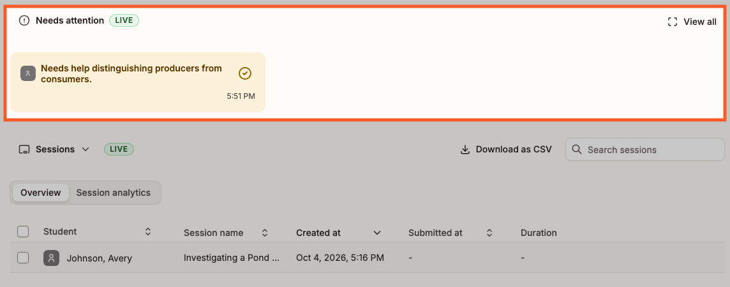Switch to the Session analytics tab
This screenshot has height=287, width=730.
click(113, 193)
